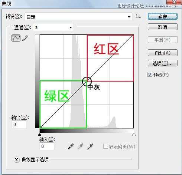Click the Output (输出) value field
The image size is (182, 175).
[19, 125]
